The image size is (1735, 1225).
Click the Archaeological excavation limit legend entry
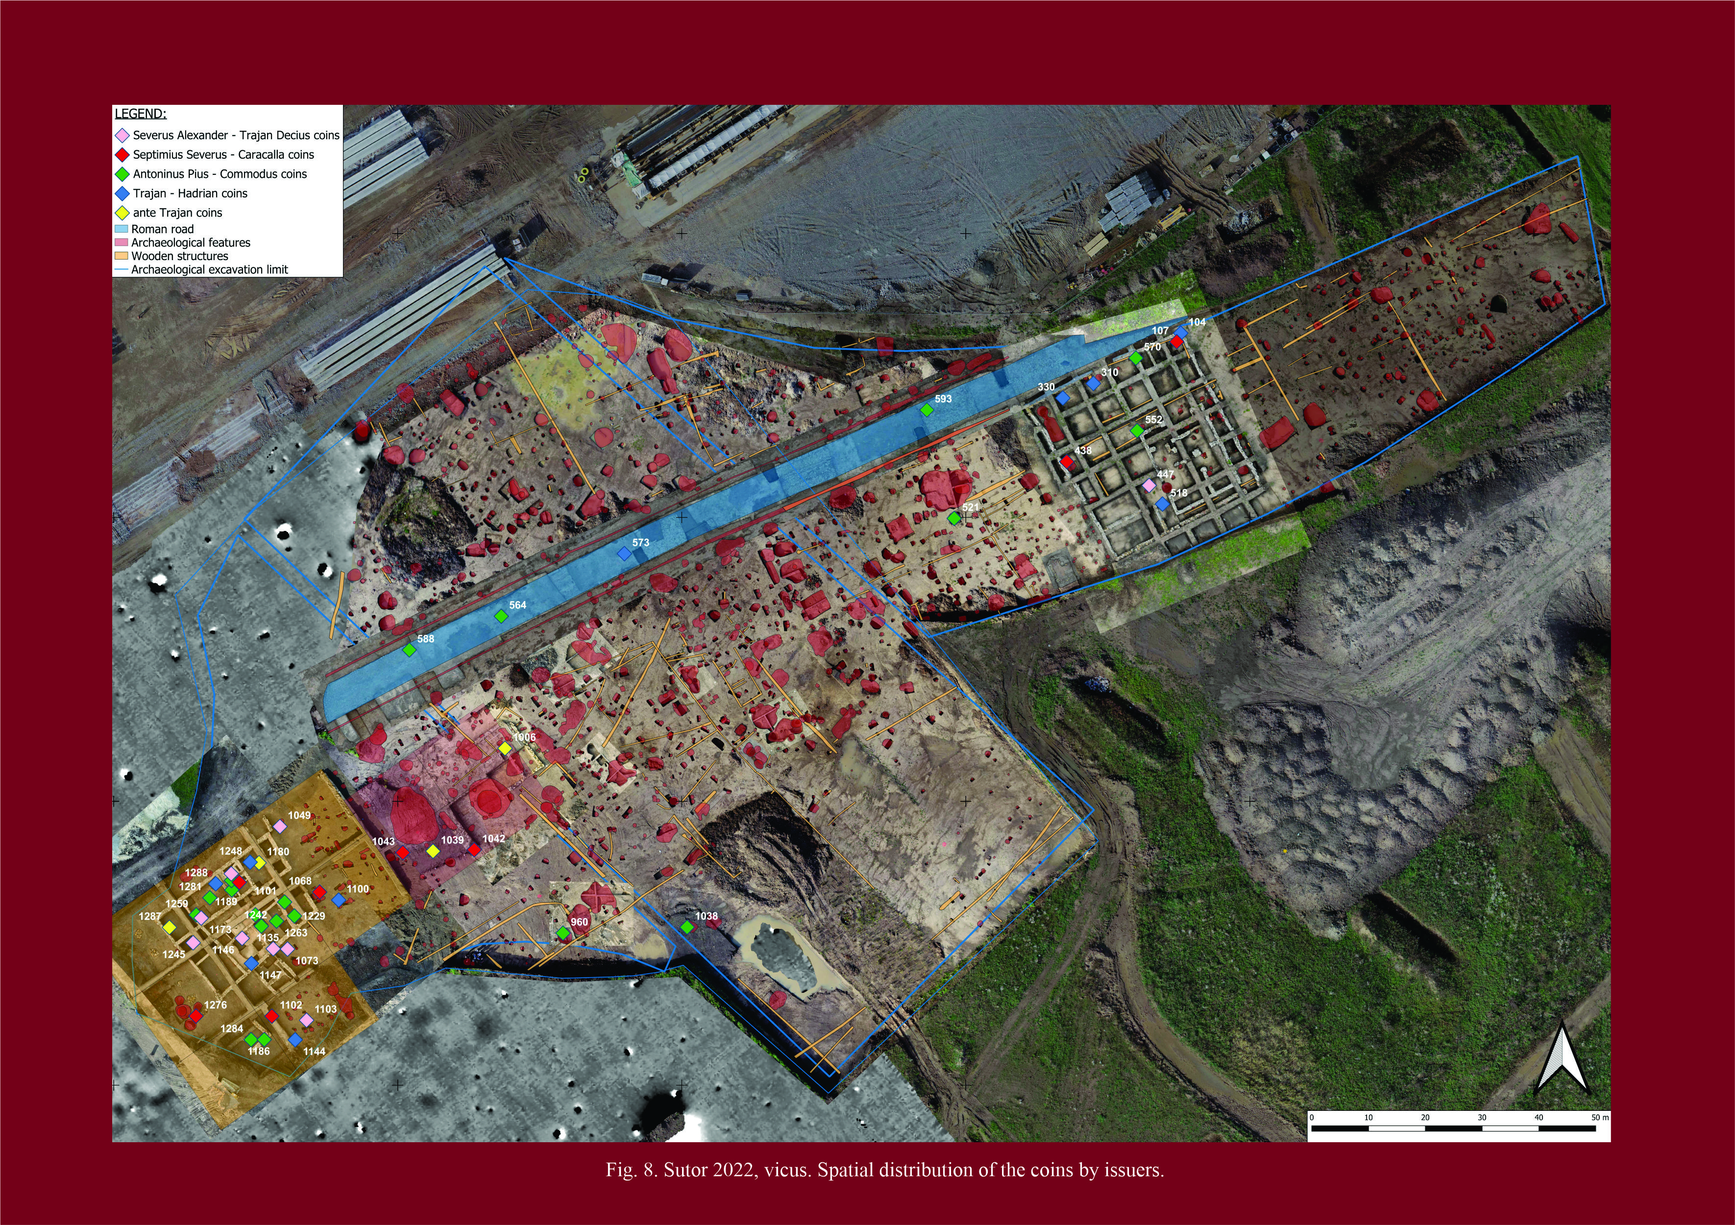tap(201, 269)
